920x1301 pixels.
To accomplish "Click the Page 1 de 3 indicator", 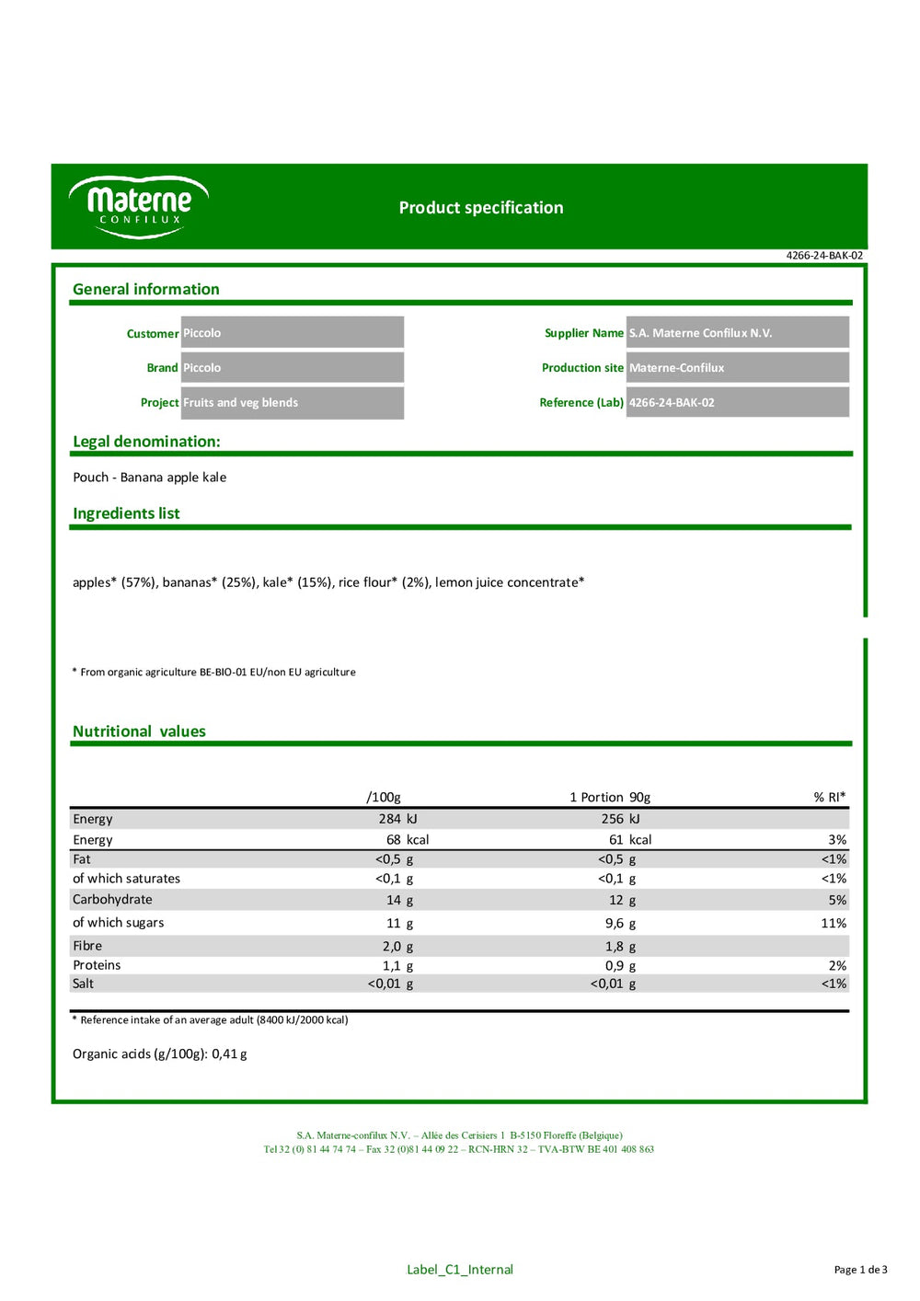I will tap(855, 1269).
